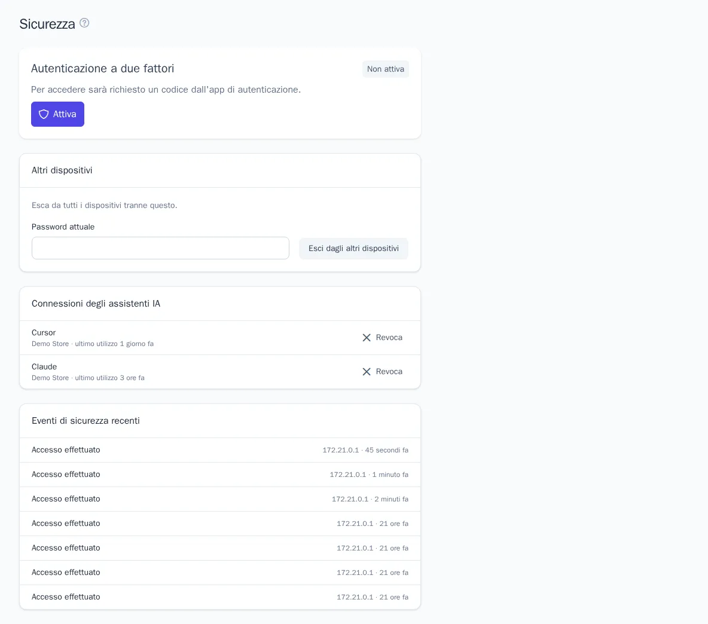Screen dimensions: 708x624
Task: Click the access event from 2 minuti fa
Action: click(x=220, y=499)
